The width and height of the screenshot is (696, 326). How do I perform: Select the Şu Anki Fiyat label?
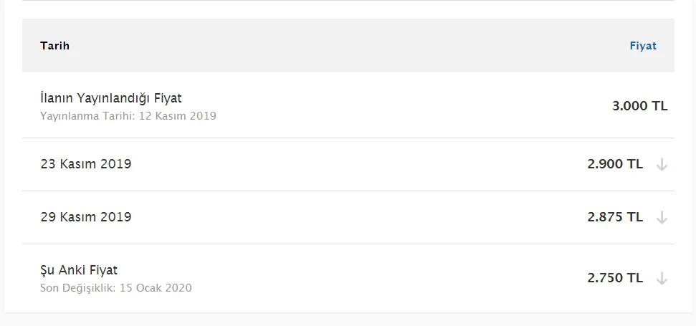coord(79,270)
